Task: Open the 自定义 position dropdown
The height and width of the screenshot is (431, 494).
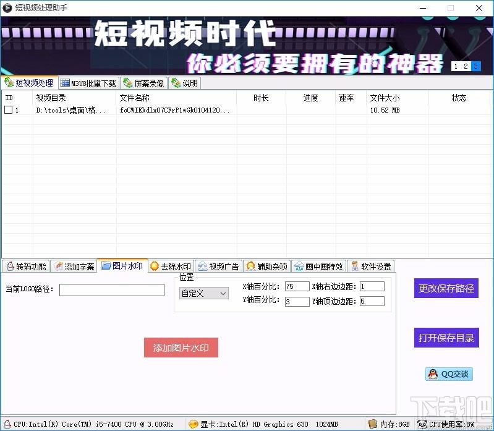Action: (x=204, y=293)
